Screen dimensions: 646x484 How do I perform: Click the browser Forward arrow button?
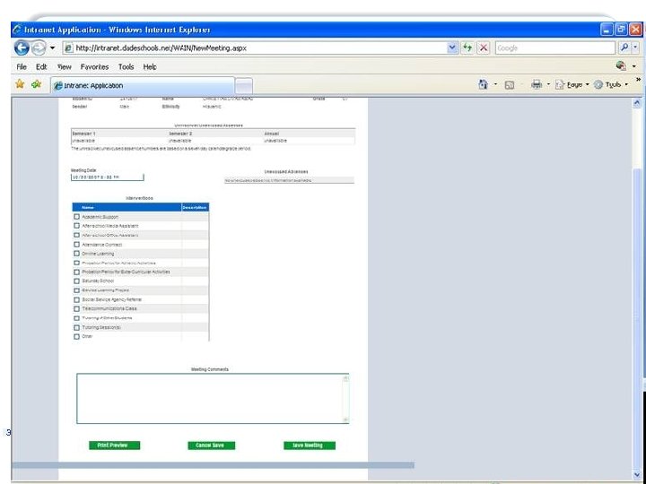[x=39, y=48]
